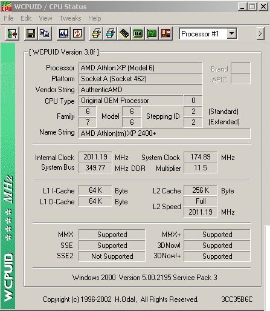Click the standard Family value 6
Screen dimensions: 270x311
point(88,112)
